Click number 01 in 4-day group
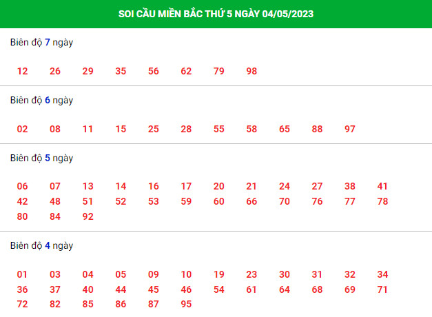432x317 pixels. pos(22,274)
